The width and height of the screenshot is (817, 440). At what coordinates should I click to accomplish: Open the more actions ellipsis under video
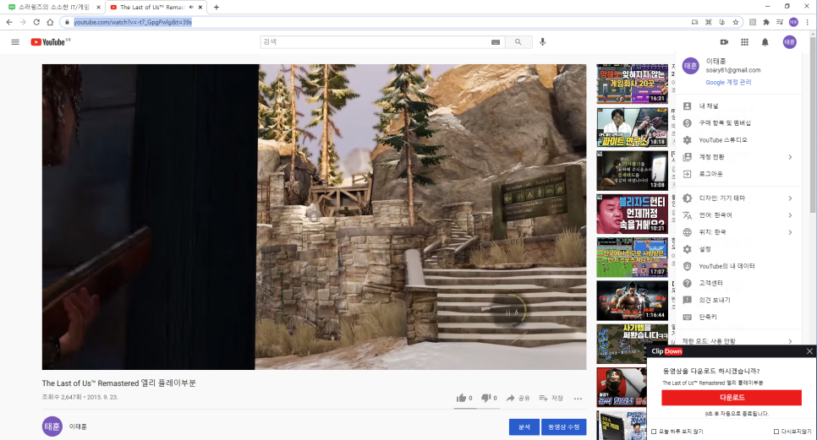pos(578,399)
